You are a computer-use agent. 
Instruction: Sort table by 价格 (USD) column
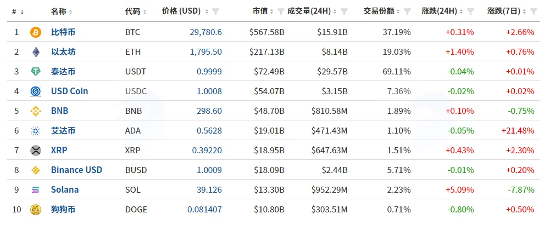coord(207,11)
